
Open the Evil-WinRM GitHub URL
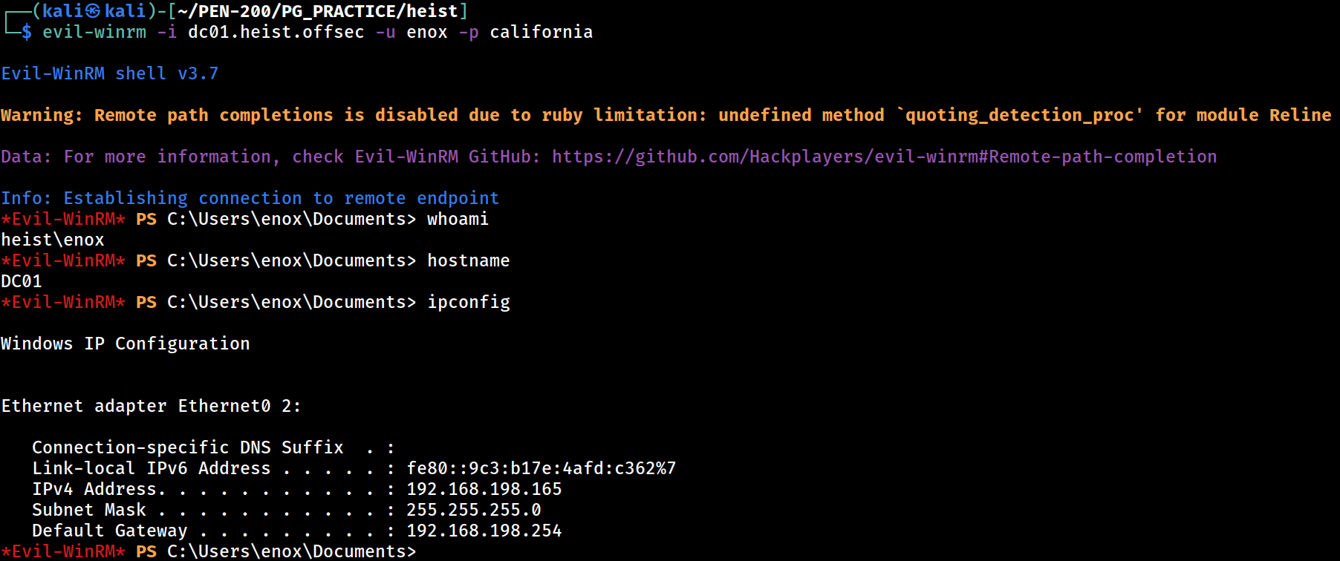884,157
